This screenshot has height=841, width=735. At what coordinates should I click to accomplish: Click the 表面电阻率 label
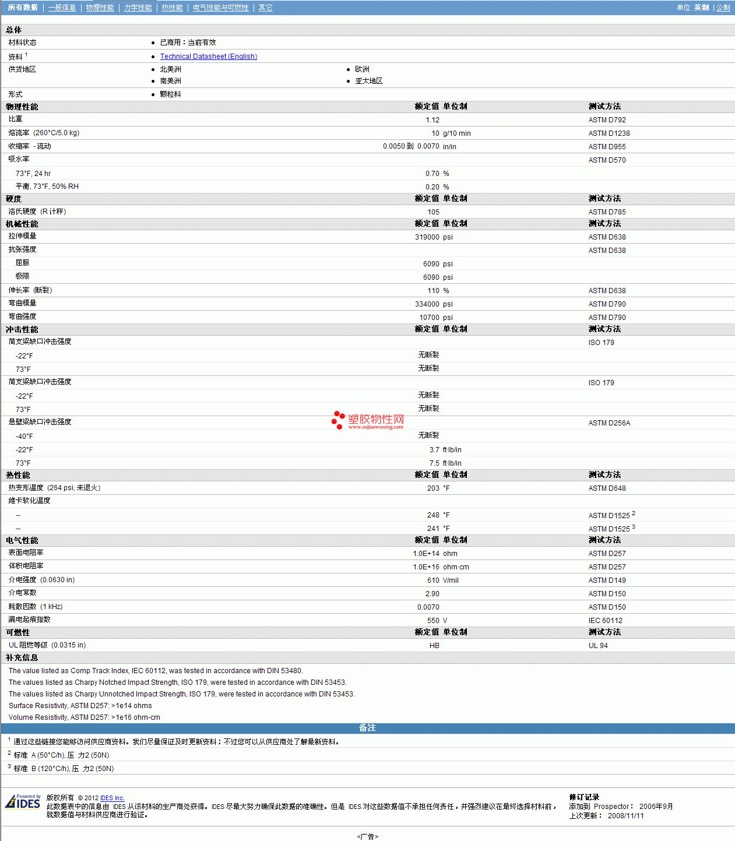coord(26,553)
